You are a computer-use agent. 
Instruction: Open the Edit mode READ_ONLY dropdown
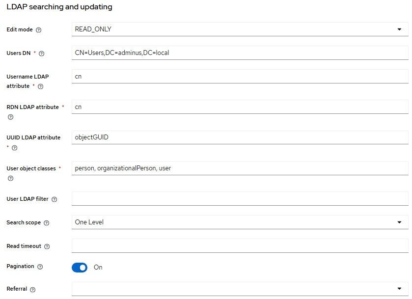(240, 29)
